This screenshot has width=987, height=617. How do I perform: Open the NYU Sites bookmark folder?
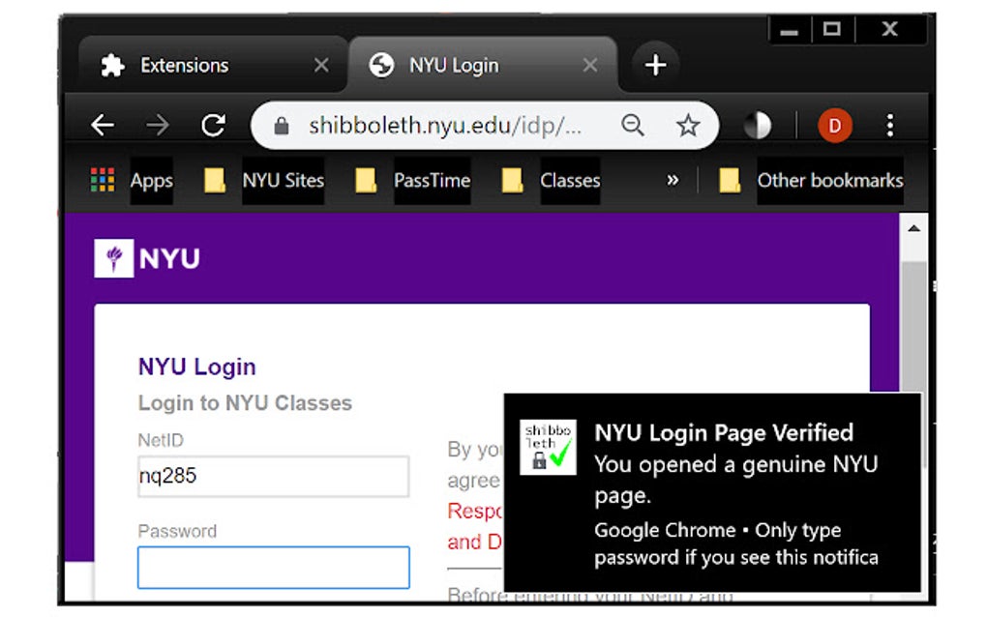264,181
